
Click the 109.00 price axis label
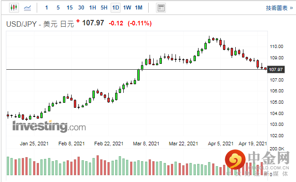[x=277, y=58]
